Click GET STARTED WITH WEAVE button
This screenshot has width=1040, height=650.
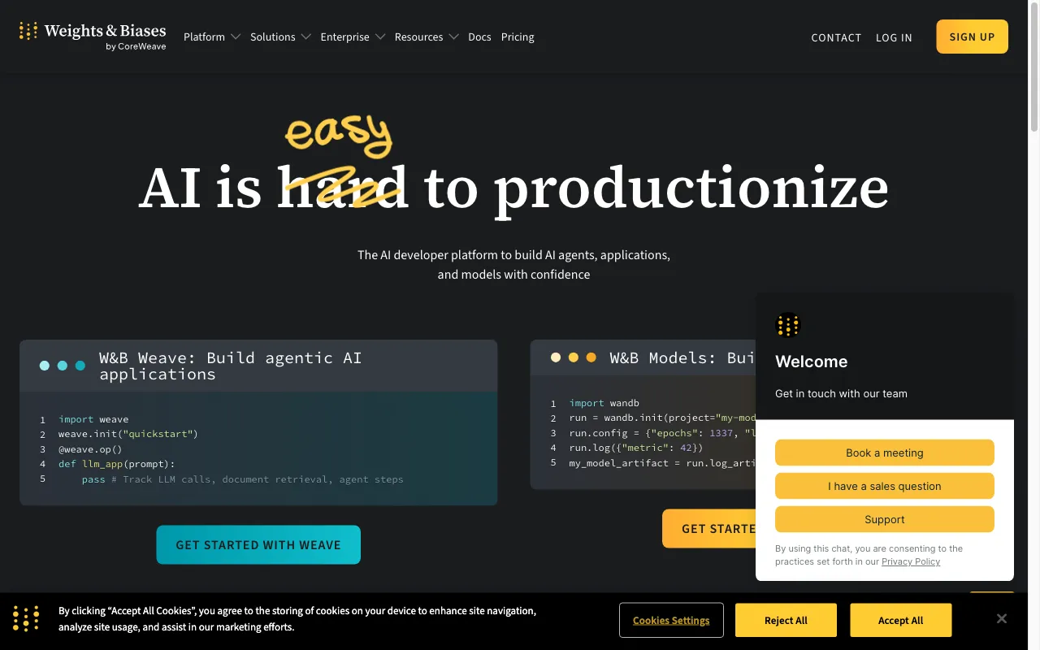[x=258, y=544]
